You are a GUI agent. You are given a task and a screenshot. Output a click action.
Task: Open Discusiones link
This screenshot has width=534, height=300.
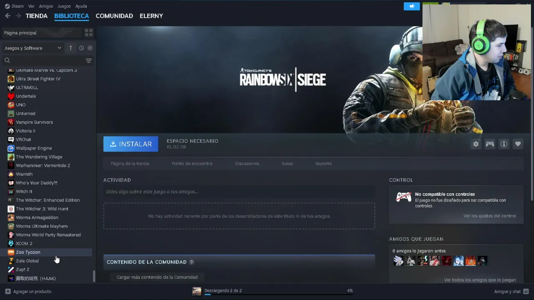click(247, 163)
